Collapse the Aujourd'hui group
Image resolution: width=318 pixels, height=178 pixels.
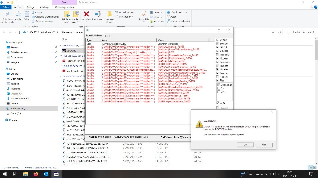[x=61, y=45]
